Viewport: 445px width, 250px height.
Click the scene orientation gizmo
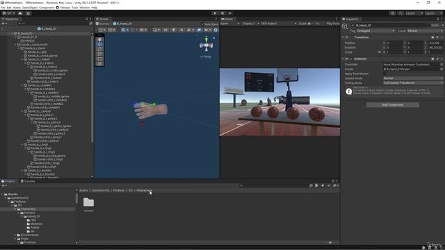(207, 44)
